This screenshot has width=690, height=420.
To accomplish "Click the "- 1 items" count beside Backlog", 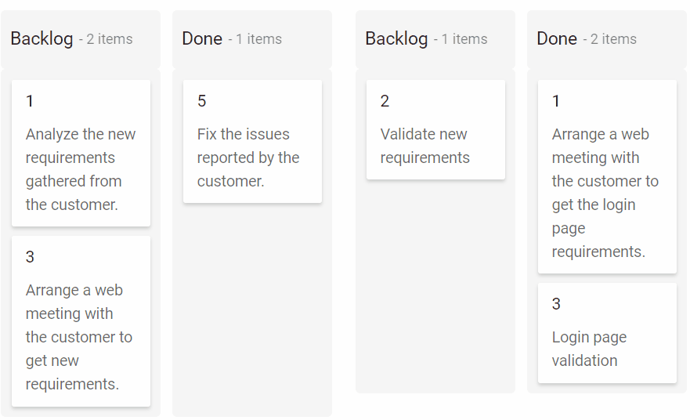I will (461, 39).
